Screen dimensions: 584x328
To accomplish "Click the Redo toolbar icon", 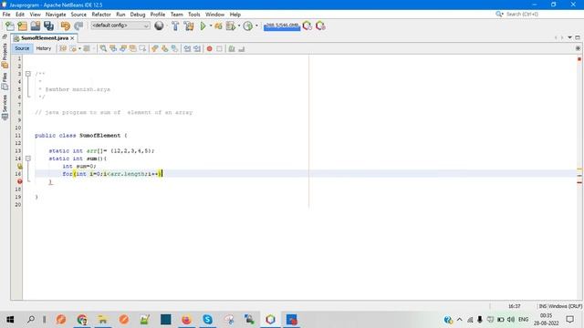I will (78, 26).
